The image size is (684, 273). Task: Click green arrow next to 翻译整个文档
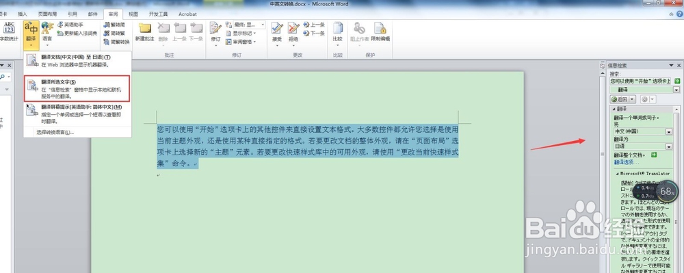(654, 155)
